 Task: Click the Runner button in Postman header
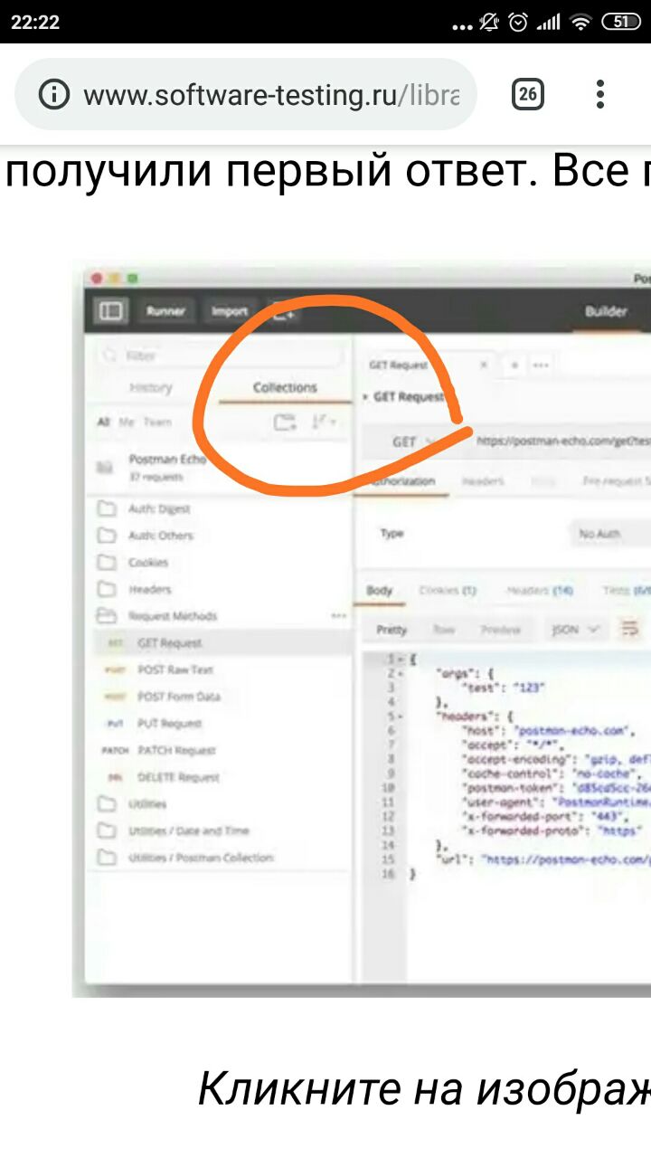[x=165, y=310]
